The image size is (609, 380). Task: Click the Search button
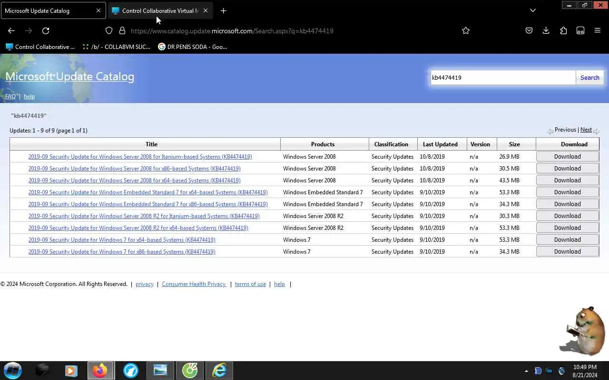[x=589, y=77]
